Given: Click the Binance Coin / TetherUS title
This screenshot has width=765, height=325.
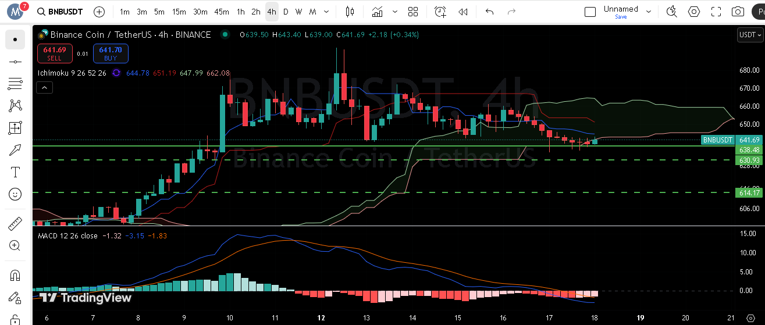Looking at the screenshot, I should pos(131,35).
